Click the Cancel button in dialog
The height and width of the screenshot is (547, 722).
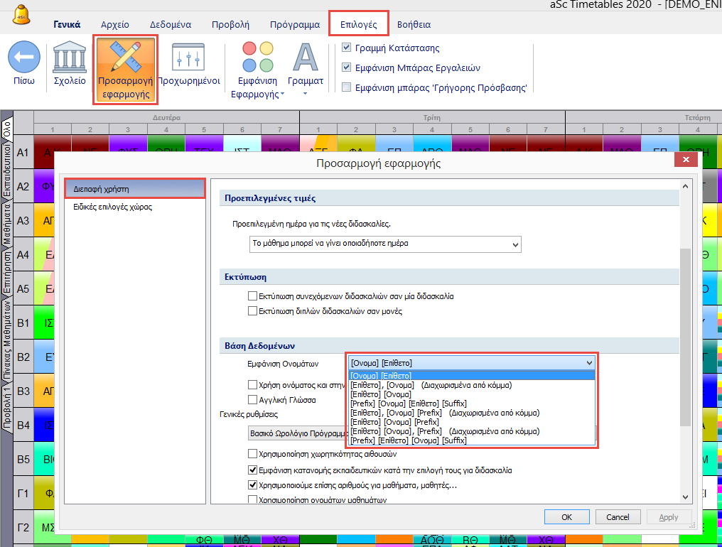[x=612, y=516]
